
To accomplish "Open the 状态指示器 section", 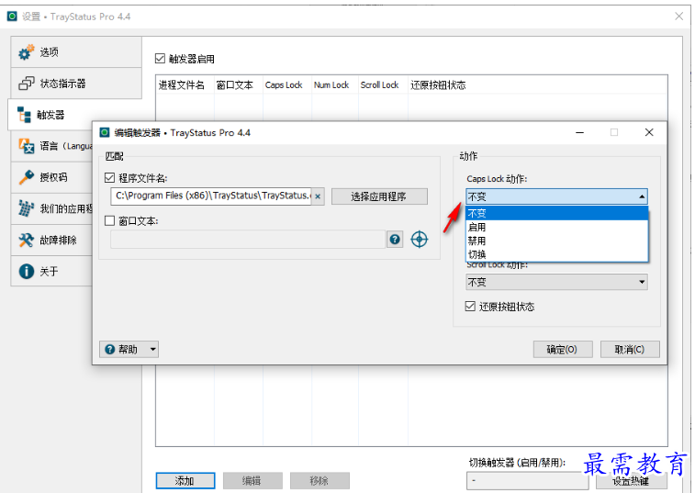I will pyautogui.click(x=76, y=84).
